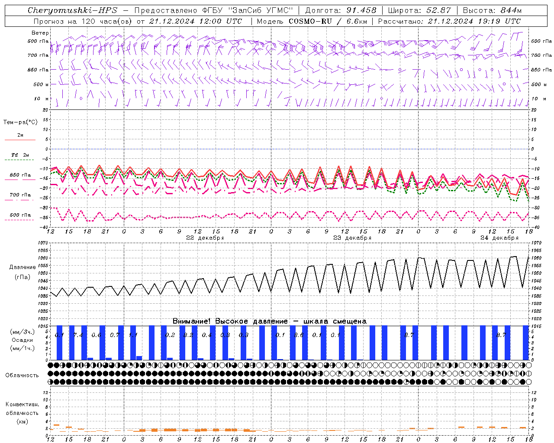Select the provider text ФГБУ "ЗапСиб УГМС"
554x443 pixels.
[x=247, y=10]
